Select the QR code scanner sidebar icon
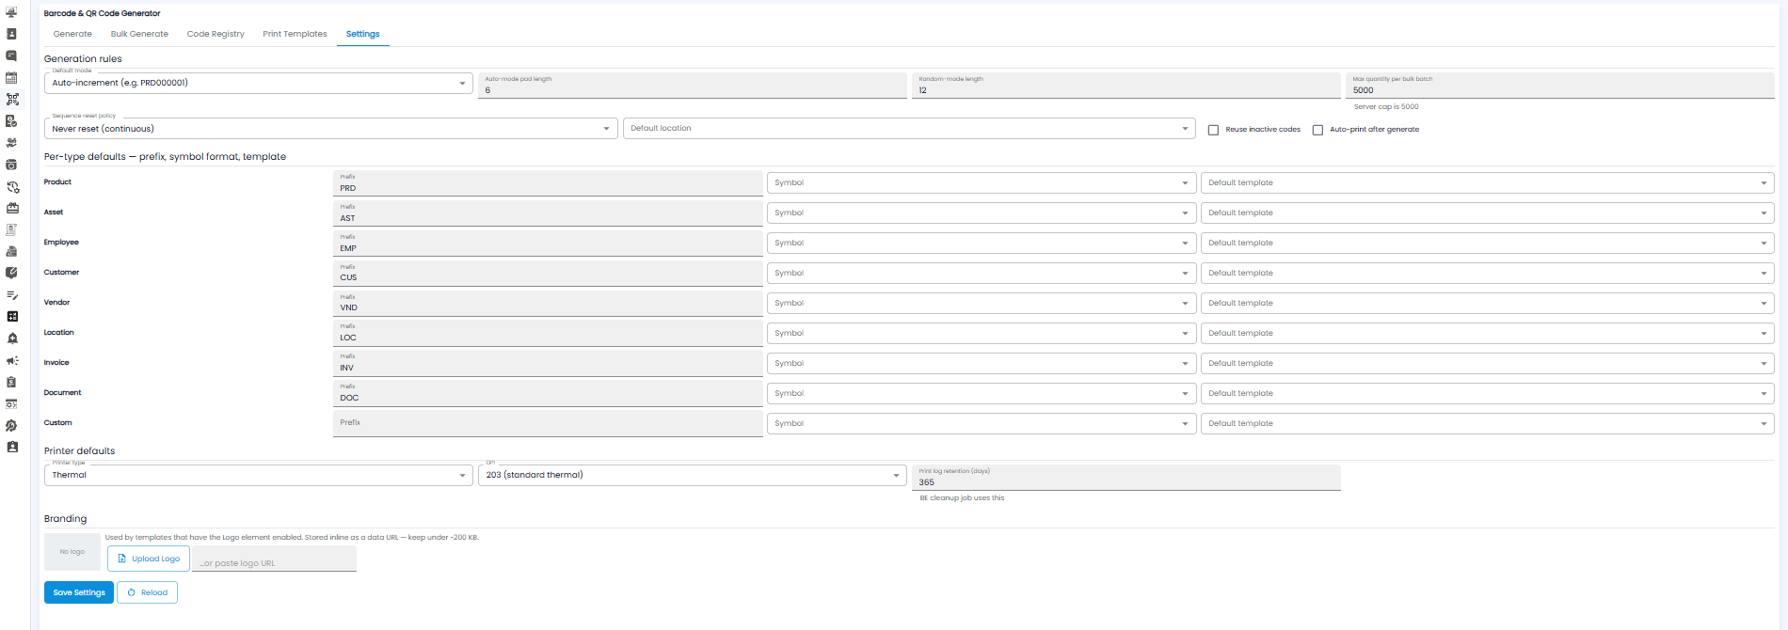 pos(11,99)
